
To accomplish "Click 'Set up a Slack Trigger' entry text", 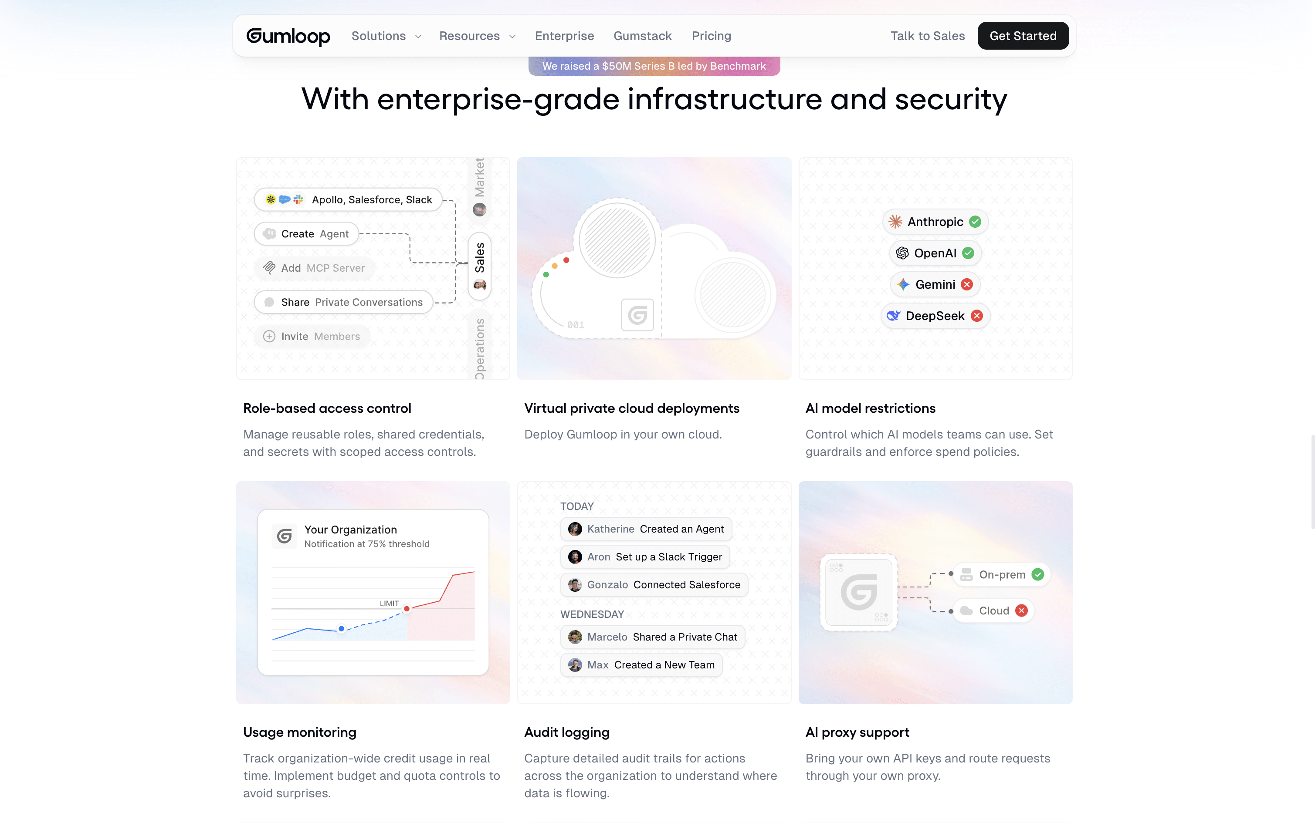I will (669, 557).
